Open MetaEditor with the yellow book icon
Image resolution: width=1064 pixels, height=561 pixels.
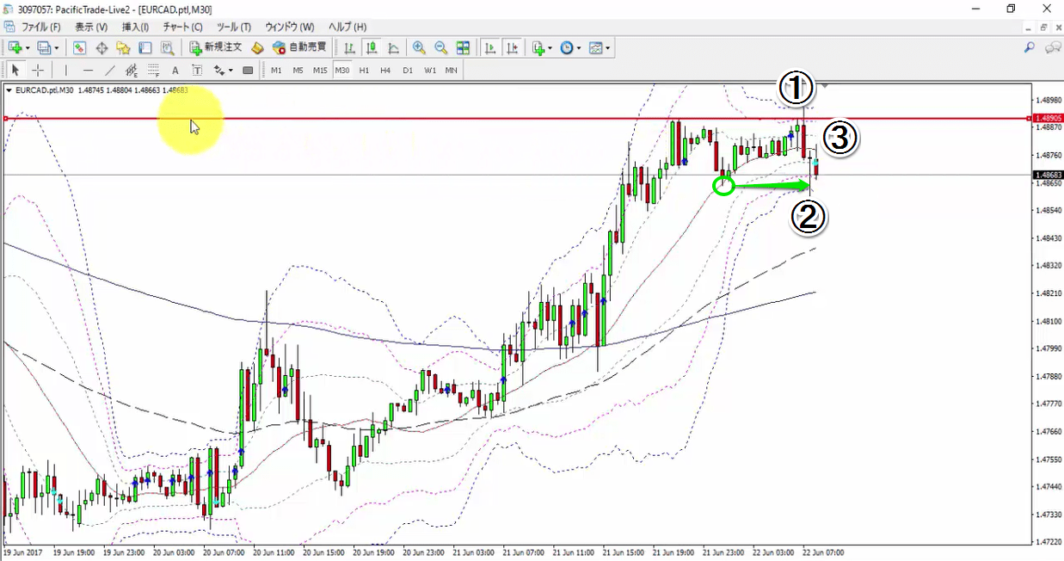[257, 48]
